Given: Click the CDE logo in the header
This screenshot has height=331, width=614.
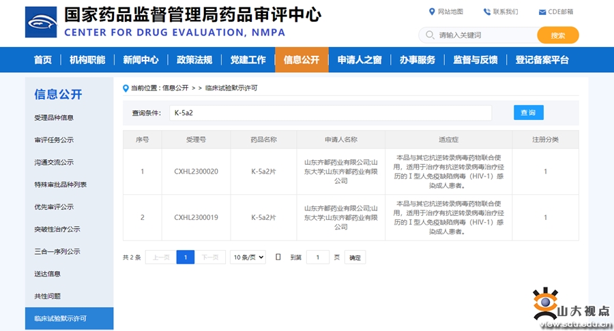Looking at the screenshot, I should [41, 22].
